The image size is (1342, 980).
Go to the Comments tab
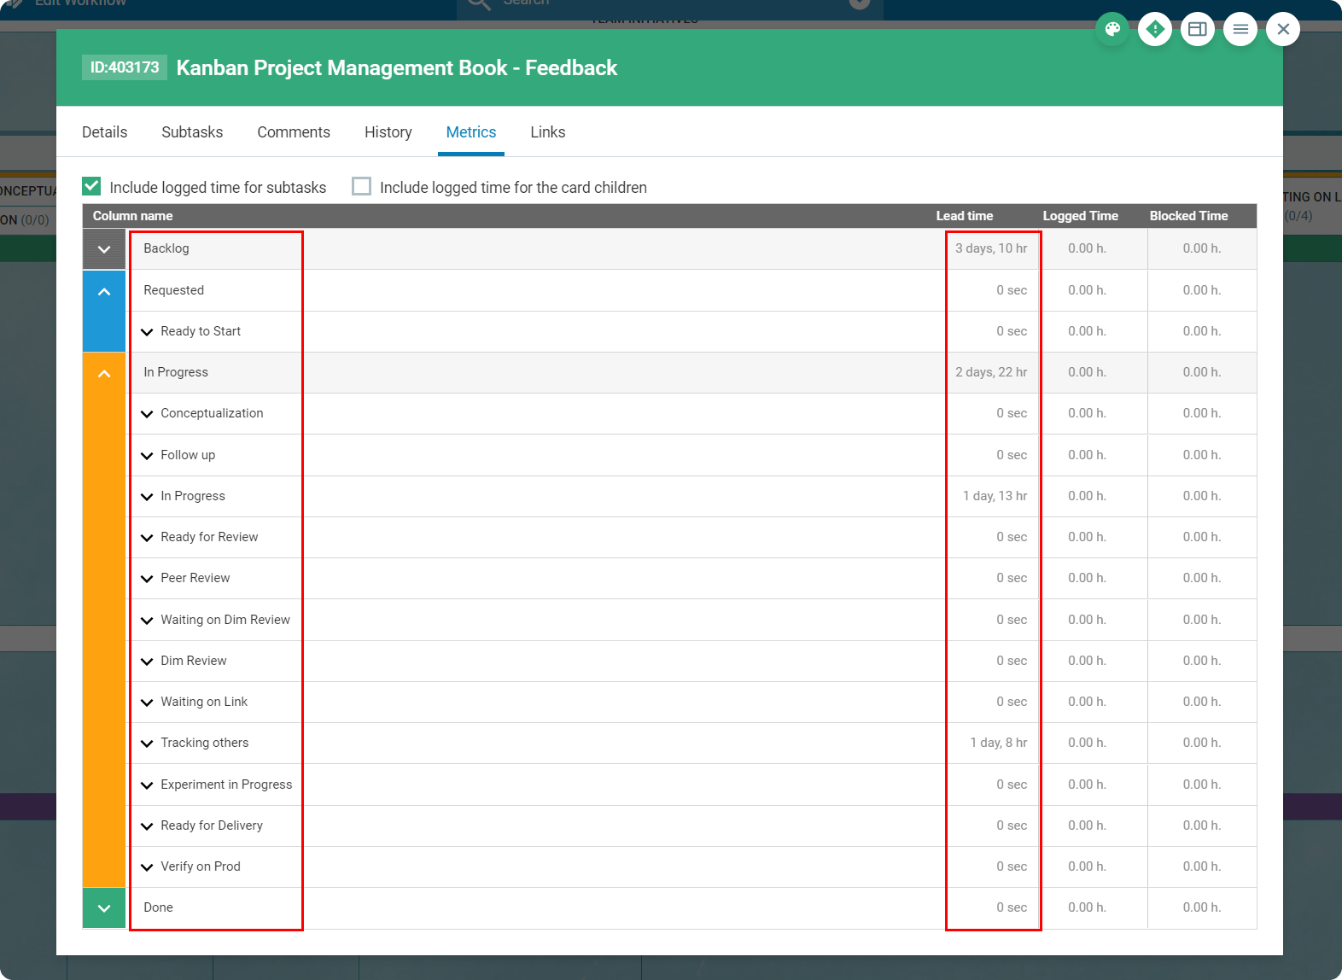click(x=294, y=132)
